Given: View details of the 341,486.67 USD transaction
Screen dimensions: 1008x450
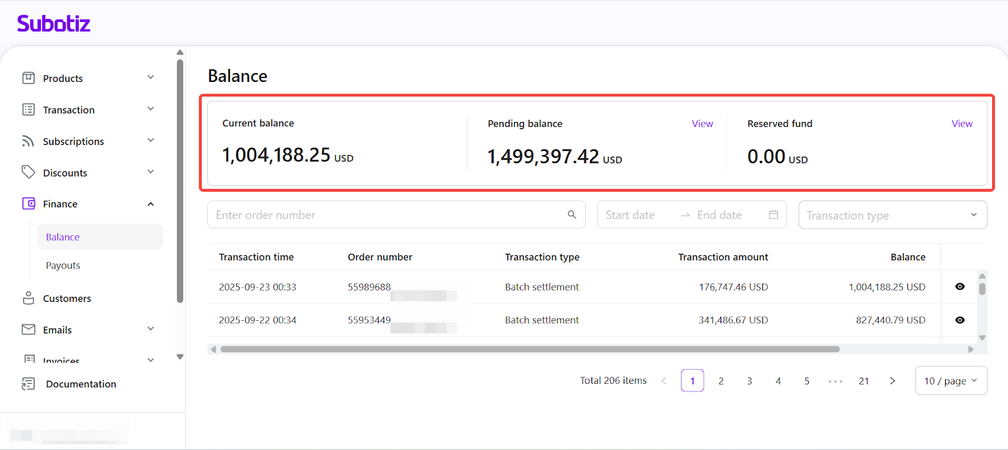Looking at the screenshot, I should 959,320.
